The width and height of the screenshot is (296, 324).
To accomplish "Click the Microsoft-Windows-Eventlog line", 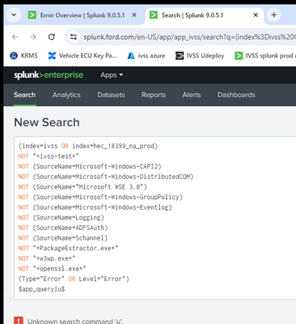I will click(95, 207).
